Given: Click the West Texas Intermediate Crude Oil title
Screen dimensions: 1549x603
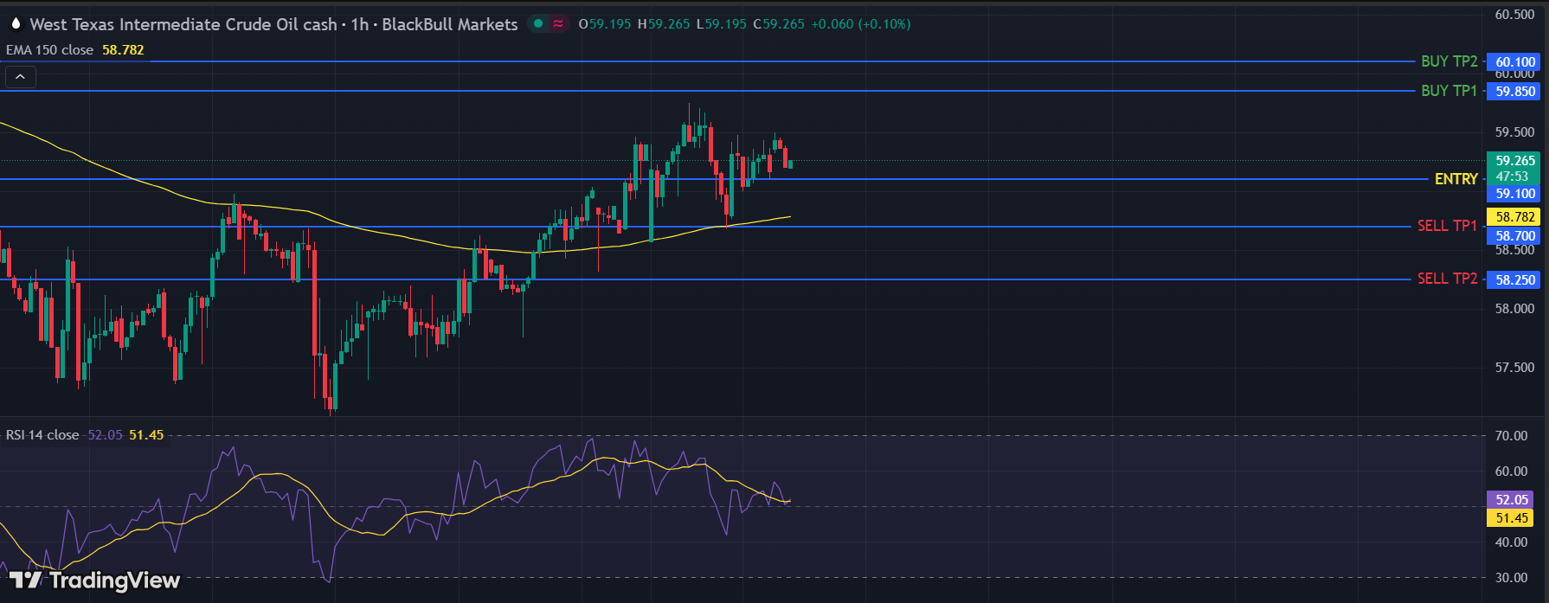Looking at the screenshot, I should pyautogui.click(x=183, y=24).
